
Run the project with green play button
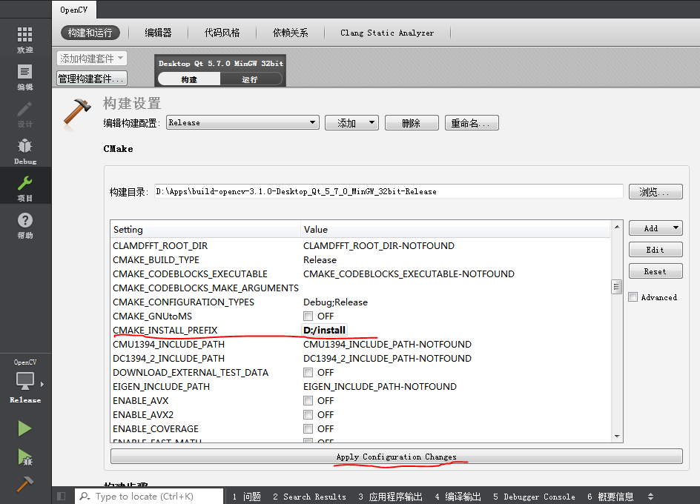[x=25, y=428]
